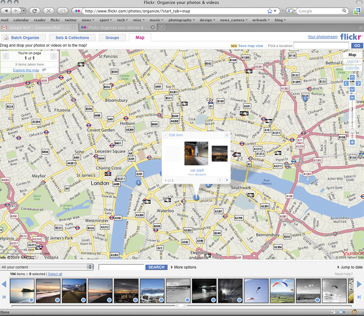Click the selected marker on Union St
The image size is (364, 316).
[196, 197]
